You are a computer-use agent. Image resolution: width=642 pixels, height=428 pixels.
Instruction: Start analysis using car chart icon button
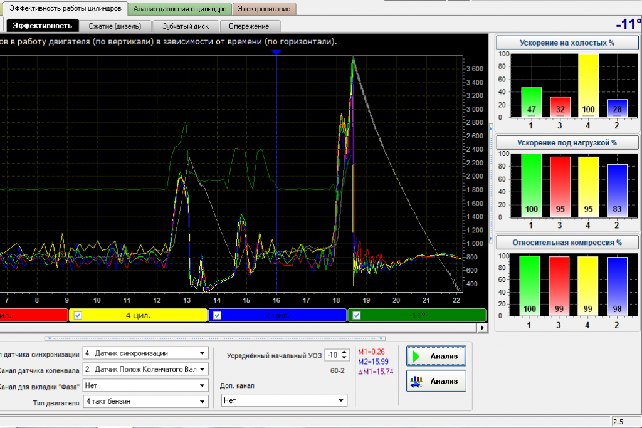(x=436, y=381)
